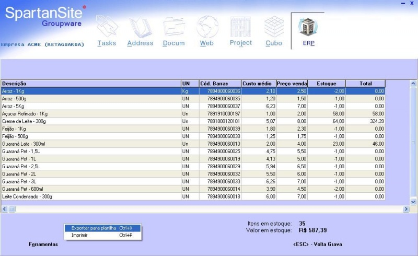Click the horizontal scrollbar left arrow
This screenshot has width=418, height=256.
click(x=5, y=209)
